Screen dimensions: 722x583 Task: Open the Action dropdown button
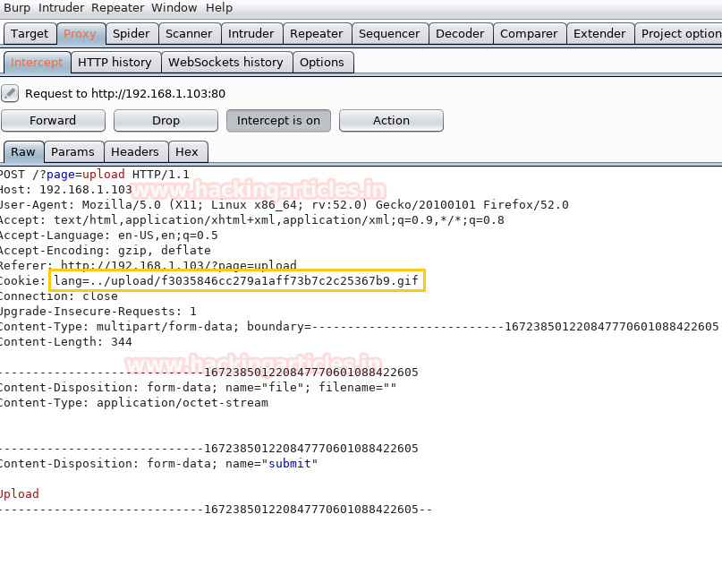coord(391,121)
